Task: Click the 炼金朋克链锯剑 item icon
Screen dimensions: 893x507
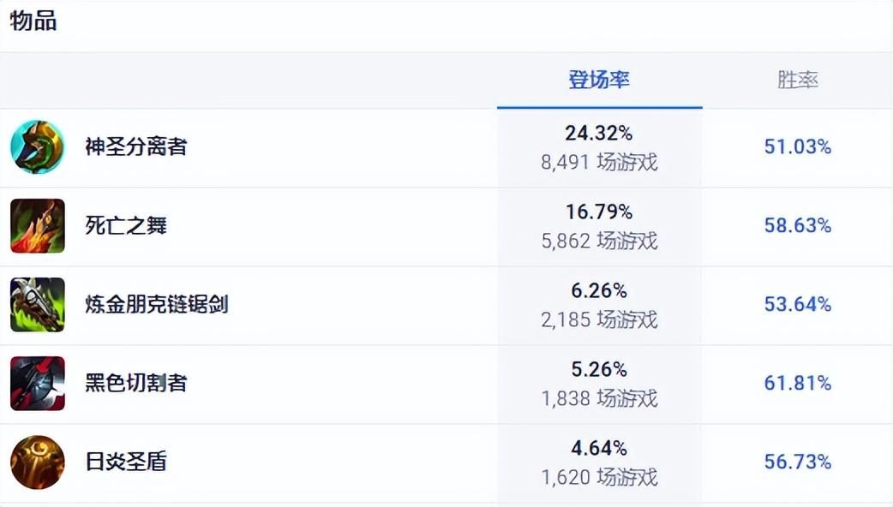Action: coord(38,304)
